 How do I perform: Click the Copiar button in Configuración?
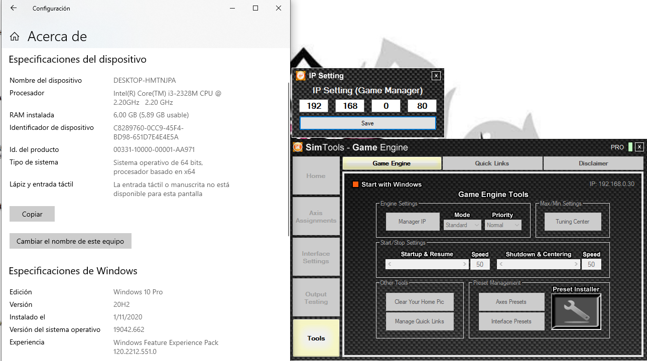coord(32,214)
